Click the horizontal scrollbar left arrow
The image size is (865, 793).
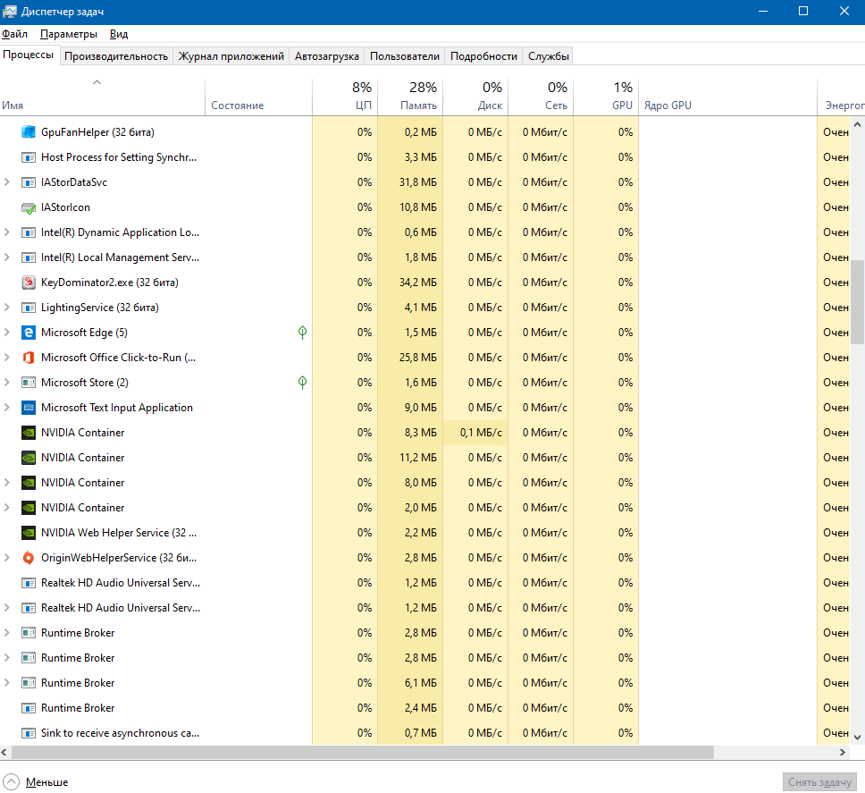4,752
